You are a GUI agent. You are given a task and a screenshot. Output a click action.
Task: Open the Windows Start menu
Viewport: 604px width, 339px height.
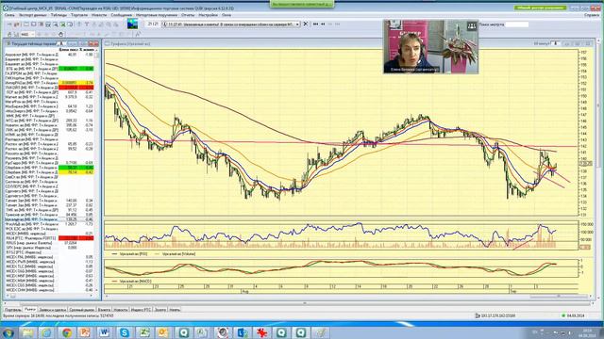click(8, 332)
